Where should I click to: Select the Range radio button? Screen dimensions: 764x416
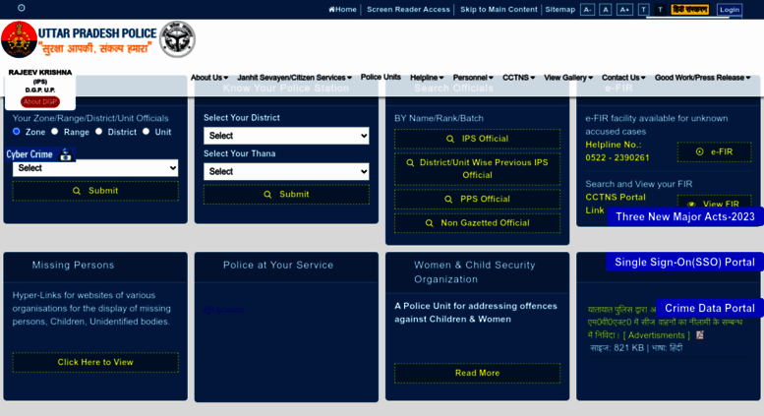(x=55, y=132)
